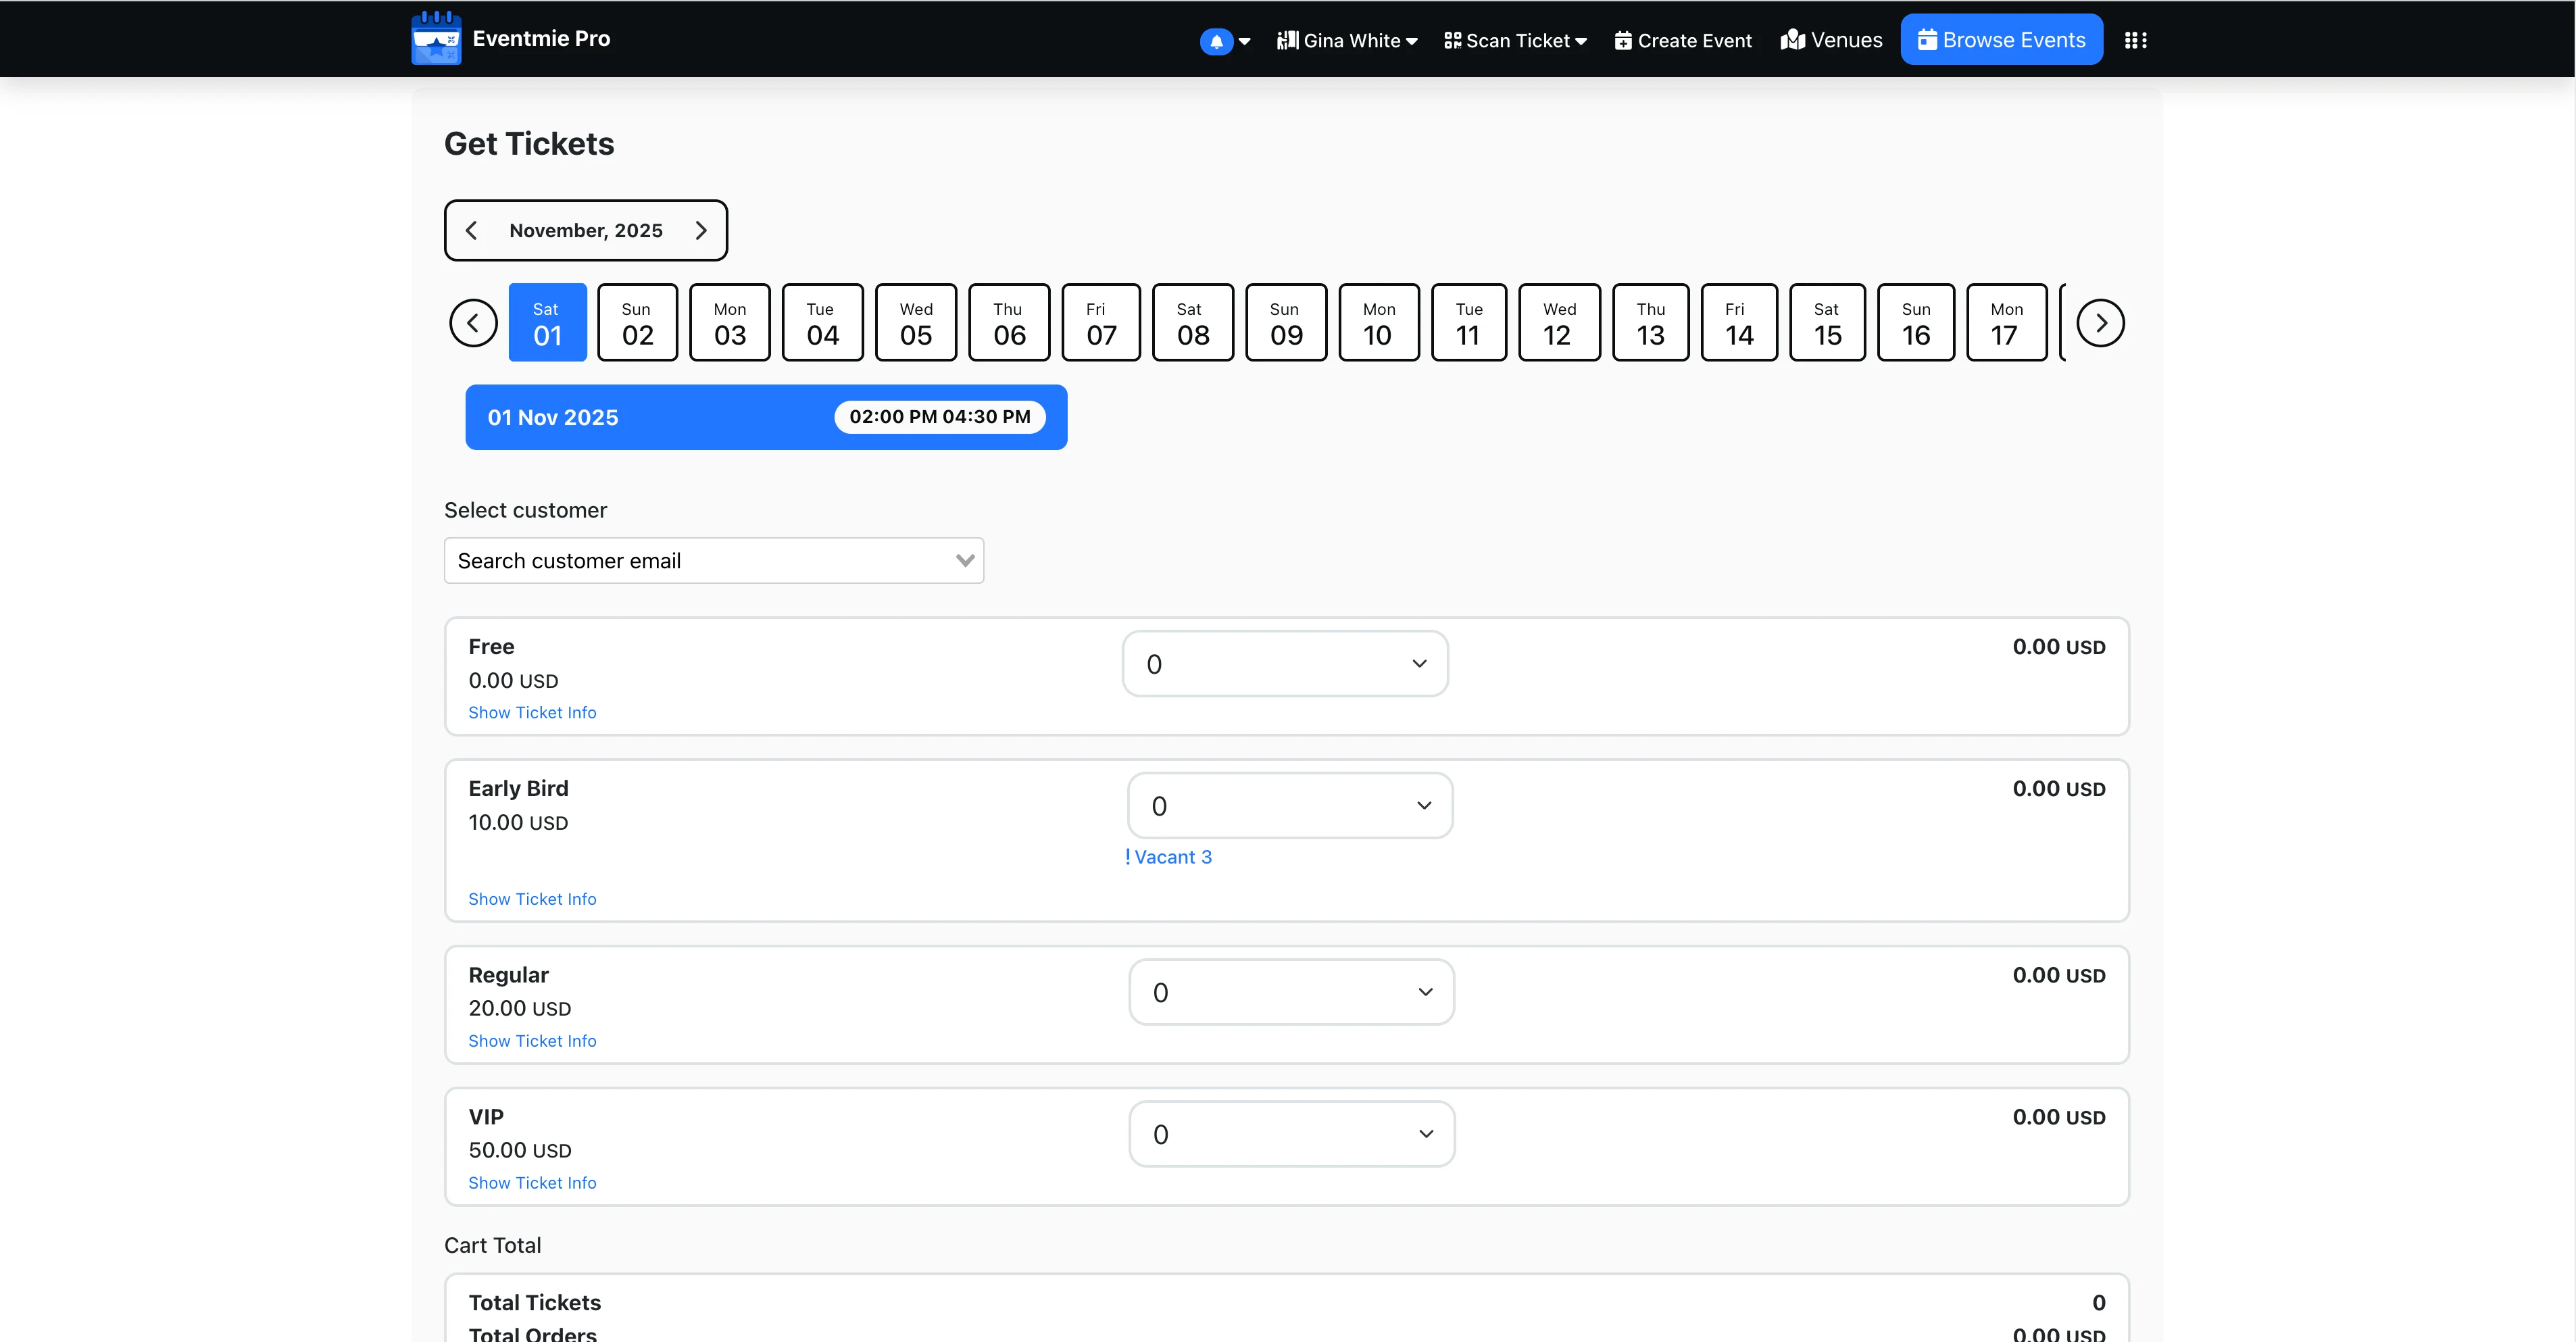
Task: Select Sun 02 date tile
Action: (637, 323)
